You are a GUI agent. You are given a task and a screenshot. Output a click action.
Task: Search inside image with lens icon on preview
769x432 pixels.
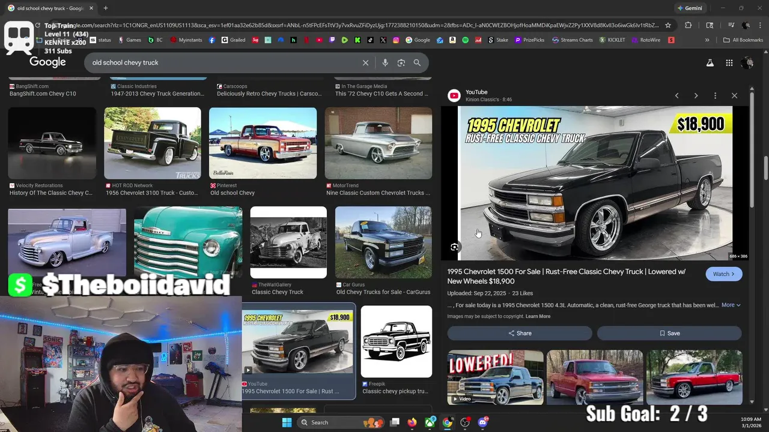coord(454,247)
